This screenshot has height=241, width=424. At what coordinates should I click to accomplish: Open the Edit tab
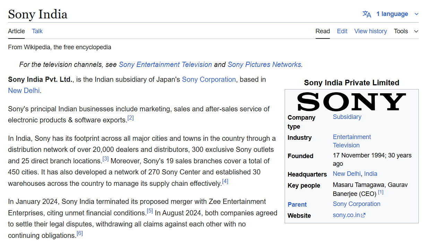tap(342, 31)
